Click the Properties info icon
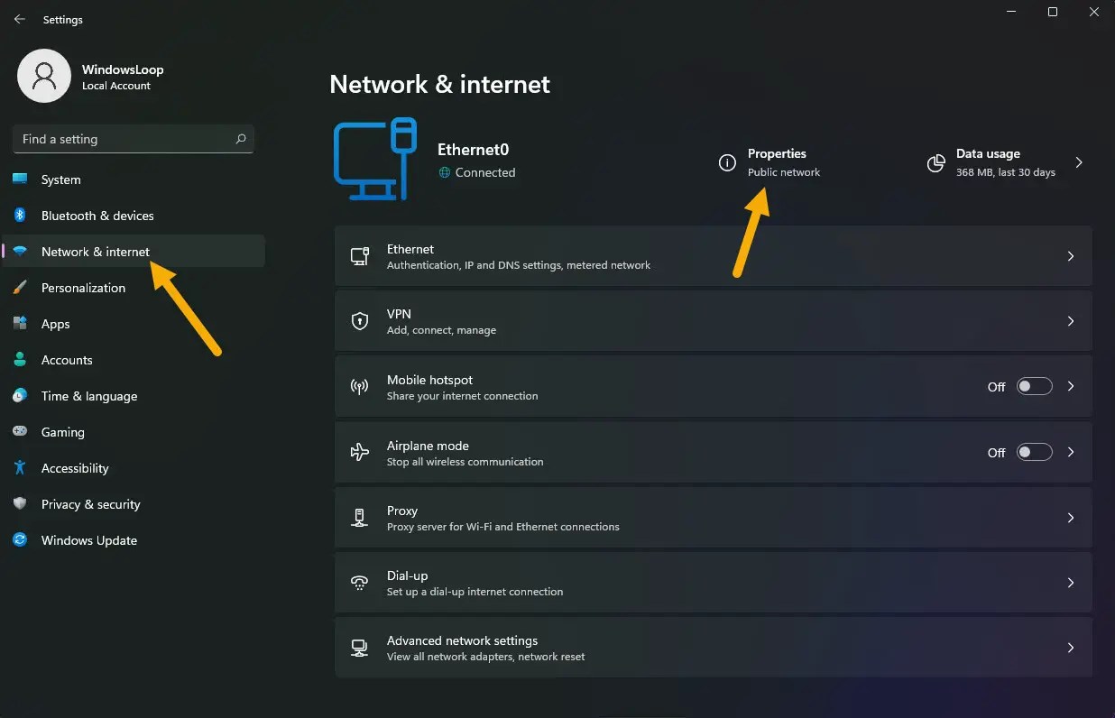 click(x=727, y=162)
